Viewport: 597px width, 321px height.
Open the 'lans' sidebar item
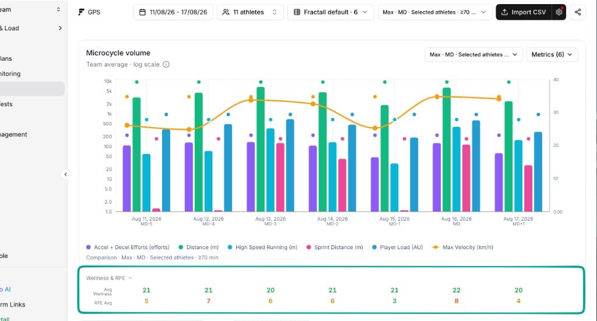coord(6,58)
